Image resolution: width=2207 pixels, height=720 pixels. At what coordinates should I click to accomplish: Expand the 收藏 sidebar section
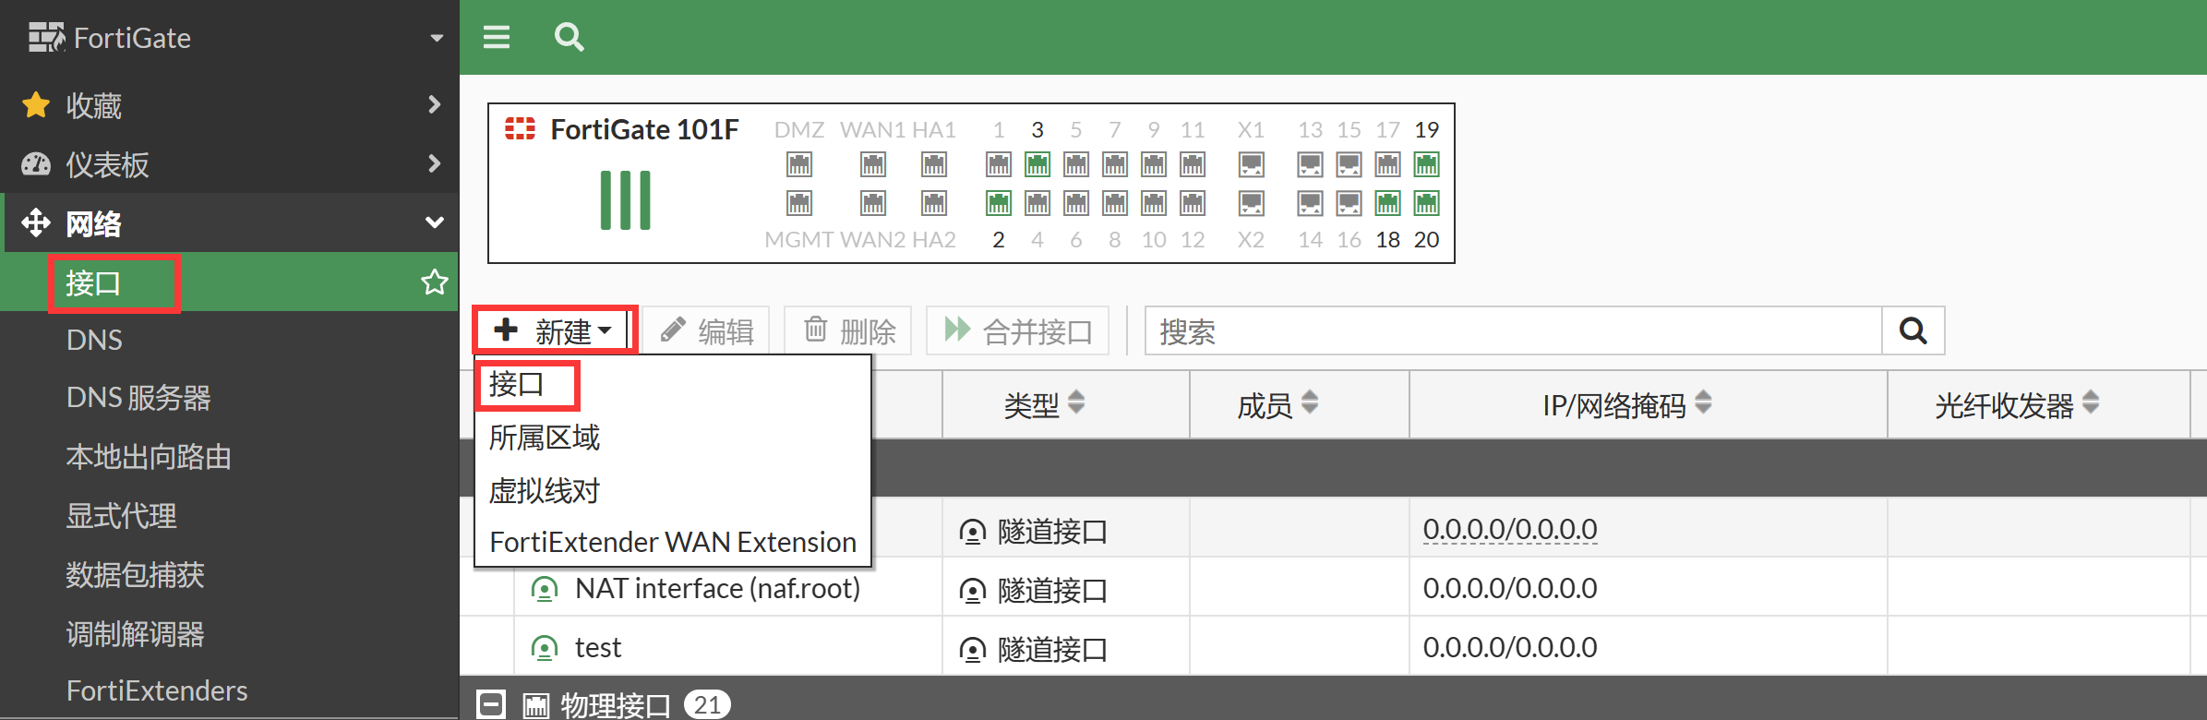pos(434,105)
